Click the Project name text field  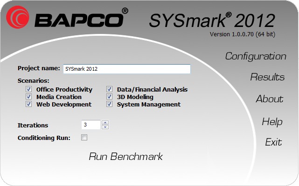pyautogui.click(x=126, y=69)
